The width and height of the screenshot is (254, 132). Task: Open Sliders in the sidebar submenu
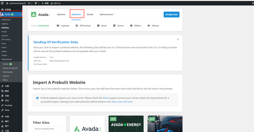coord(4,51)
